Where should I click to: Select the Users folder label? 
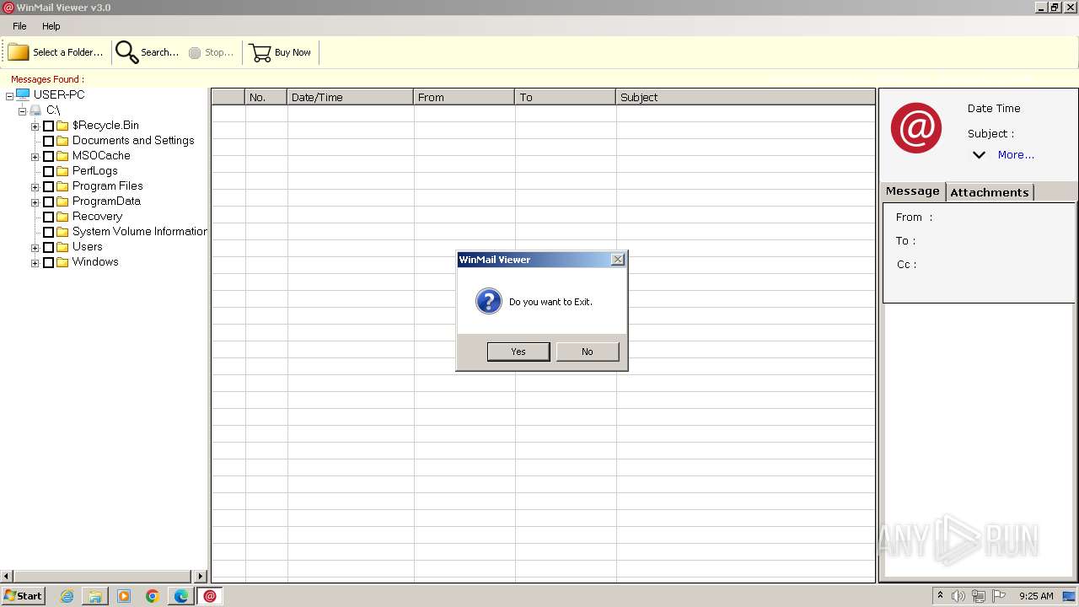[x=88, y=247]
